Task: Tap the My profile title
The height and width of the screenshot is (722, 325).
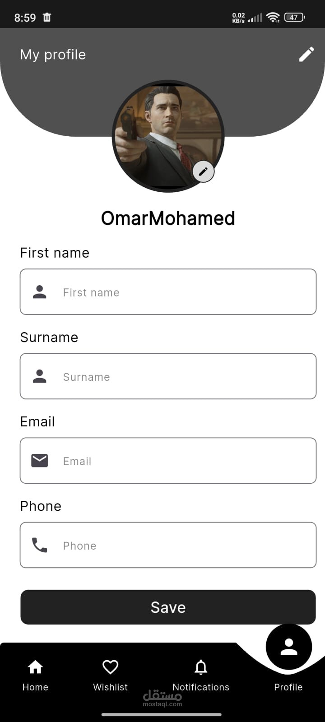Action: 53,55
